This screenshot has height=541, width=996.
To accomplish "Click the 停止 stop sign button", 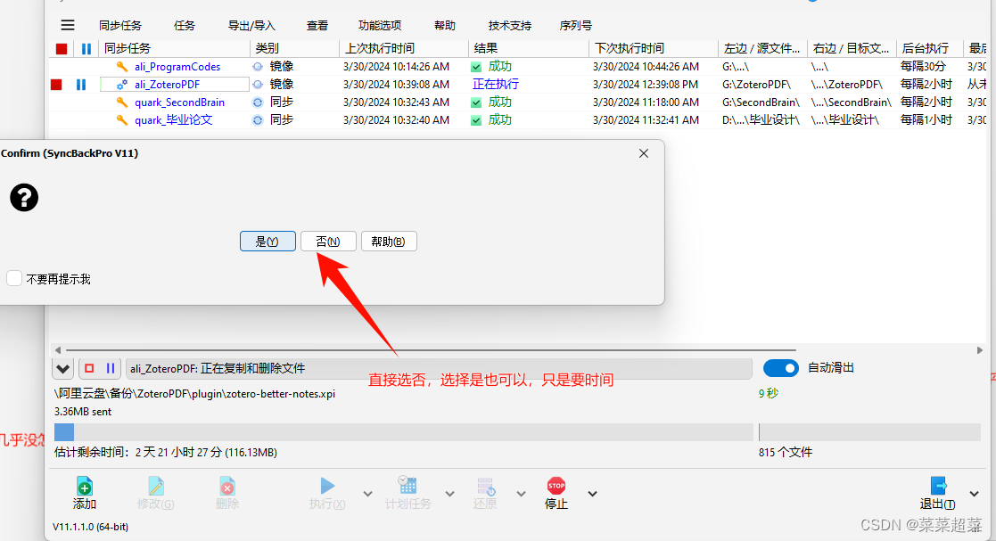I will tap(556, 494).
